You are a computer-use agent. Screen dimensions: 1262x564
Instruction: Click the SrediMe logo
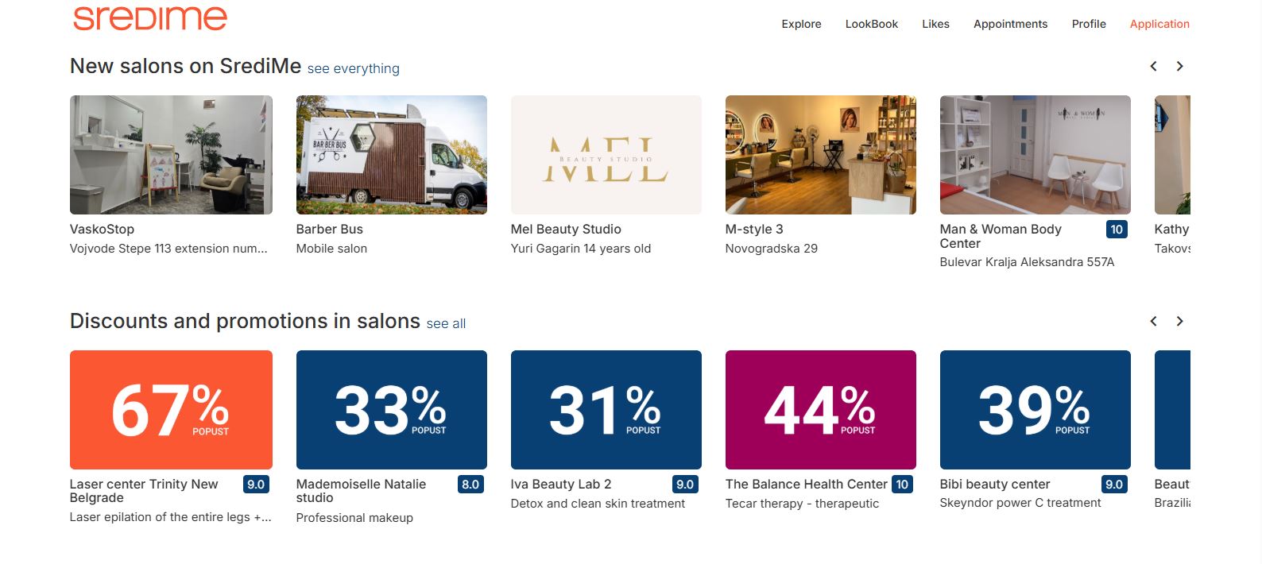pos(150,17)
